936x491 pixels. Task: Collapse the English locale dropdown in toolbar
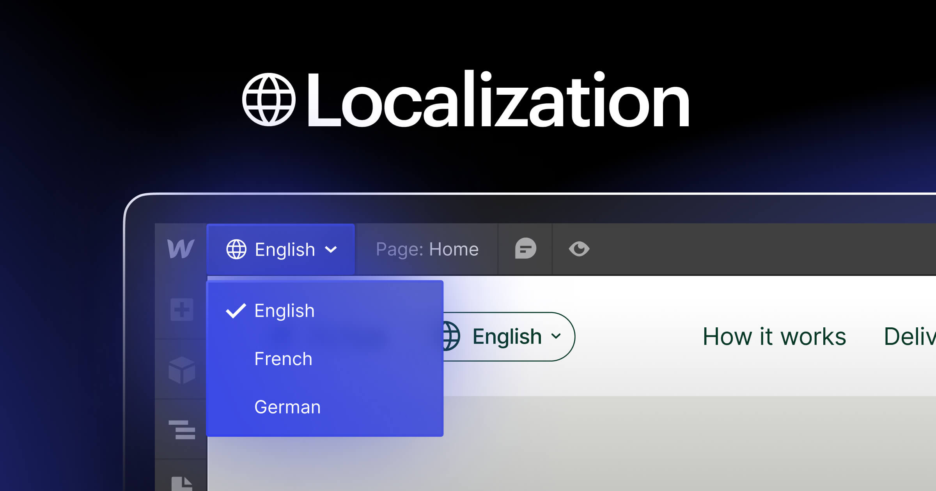point(284,249)
